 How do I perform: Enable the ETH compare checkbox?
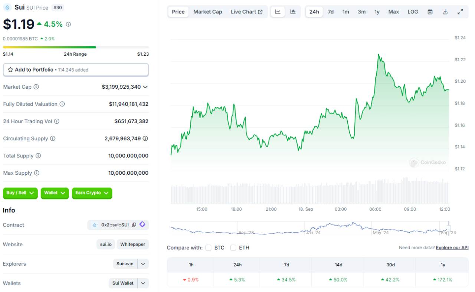(233, 247)
